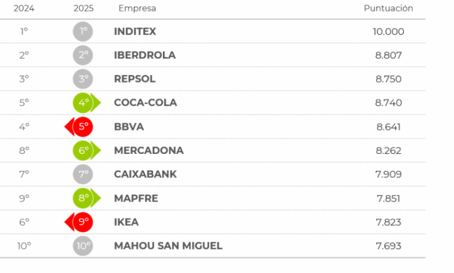This screenshot has height=273, width=454.
Task: Click the Empresa column header
Action: [x=137, y=9]
